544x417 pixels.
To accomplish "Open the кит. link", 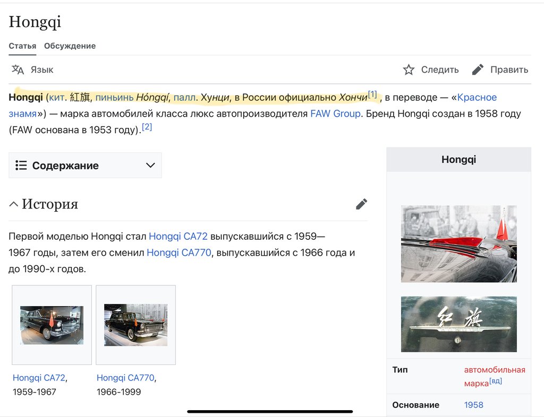I will point(58,97).
